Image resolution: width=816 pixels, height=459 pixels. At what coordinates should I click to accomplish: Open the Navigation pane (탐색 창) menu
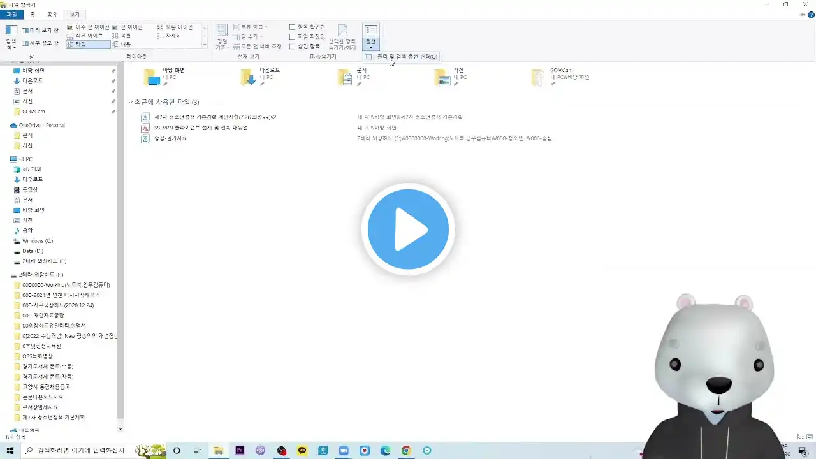click(x=11, y=38)
